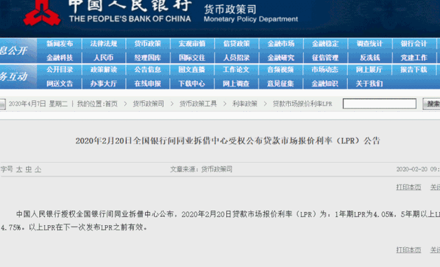Go to the 市场动态 page

point(325,69)
